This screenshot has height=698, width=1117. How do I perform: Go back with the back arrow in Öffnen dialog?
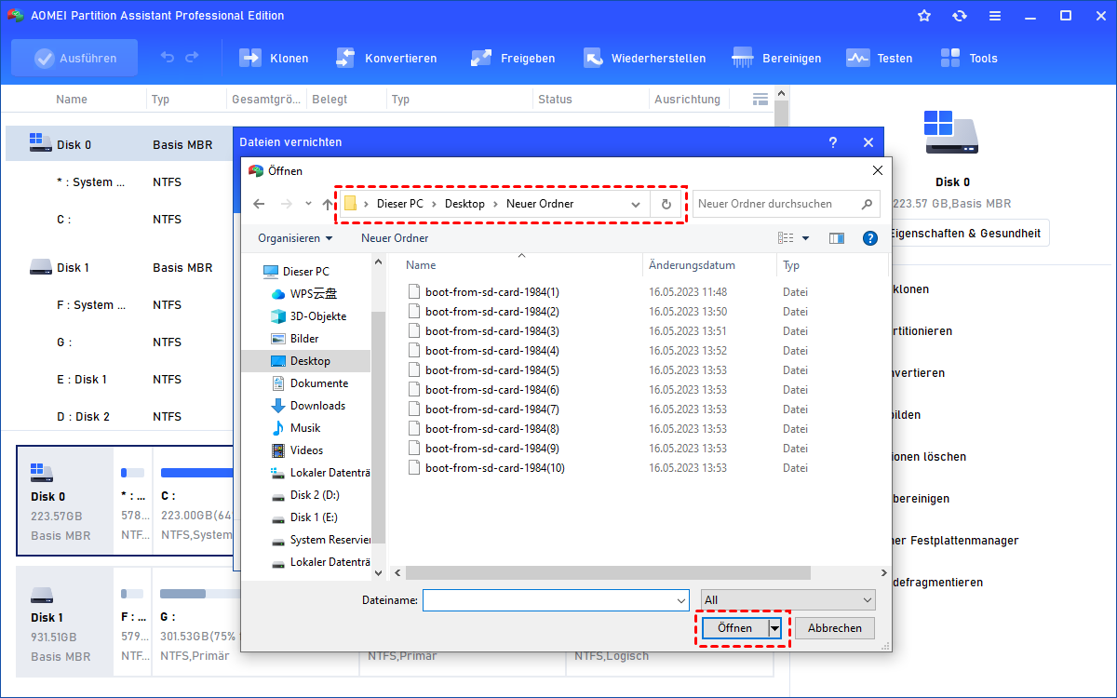259,204
